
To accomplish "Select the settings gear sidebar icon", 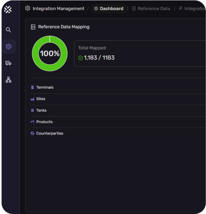I will [x=8, y=47].
